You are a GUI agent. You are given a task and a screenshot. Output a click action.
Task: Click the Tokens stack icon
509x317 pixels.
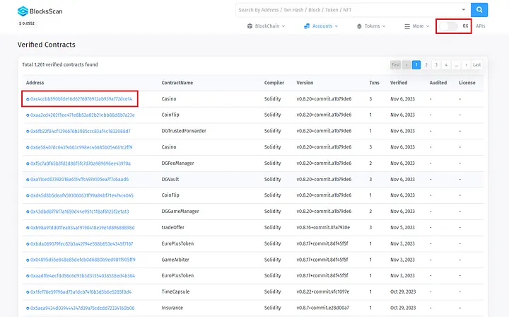click(x=358, y=26)
